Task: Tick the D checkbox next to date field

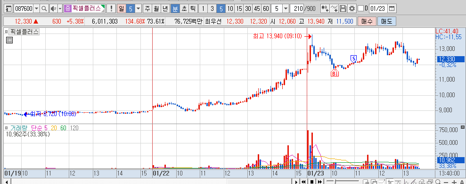Action: [x=360, y=8]
